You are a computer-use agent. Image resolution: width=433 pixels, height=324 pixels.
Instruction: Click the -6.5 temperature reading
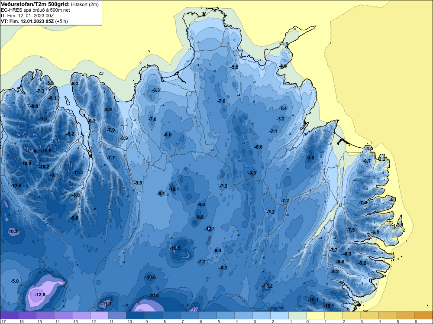[x=375, y=232]
